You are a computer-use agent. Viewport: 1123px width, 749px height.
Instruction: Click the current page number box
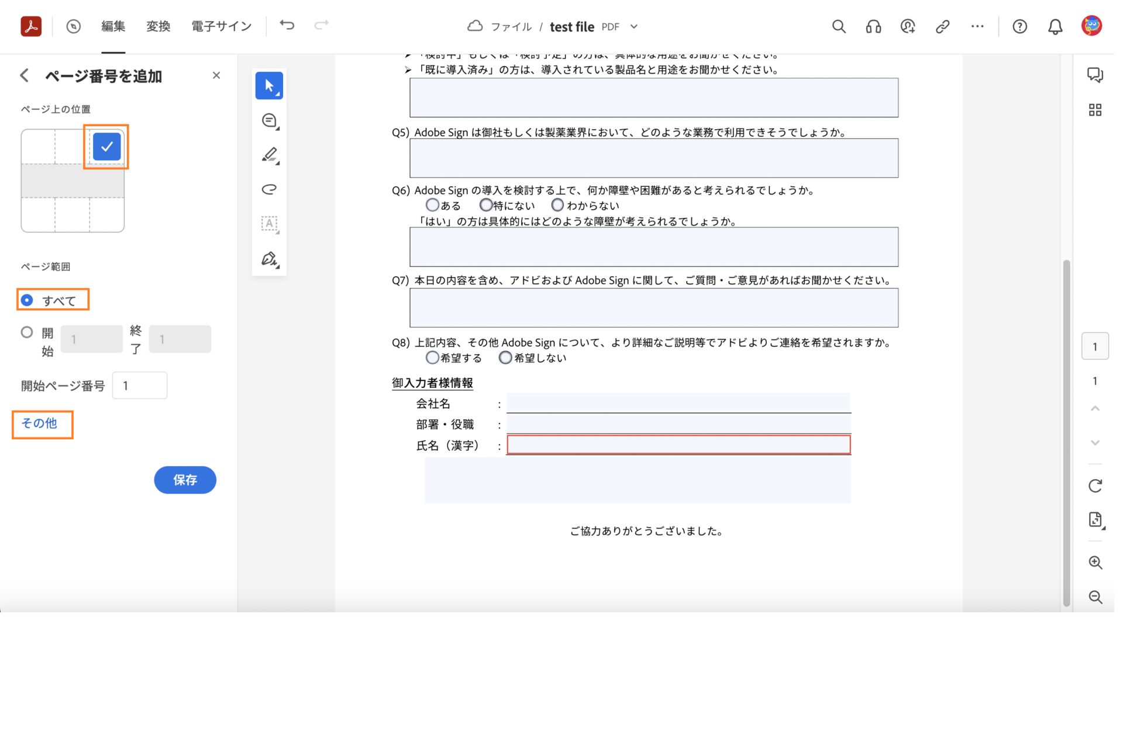point(1095,347)
